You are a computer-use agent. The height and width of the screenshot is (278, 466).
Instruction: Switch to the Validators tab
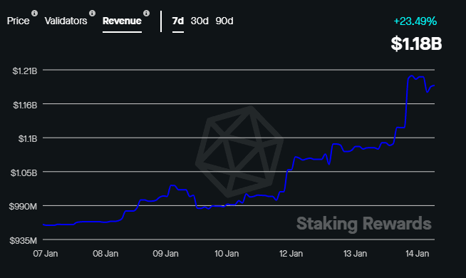66,21
